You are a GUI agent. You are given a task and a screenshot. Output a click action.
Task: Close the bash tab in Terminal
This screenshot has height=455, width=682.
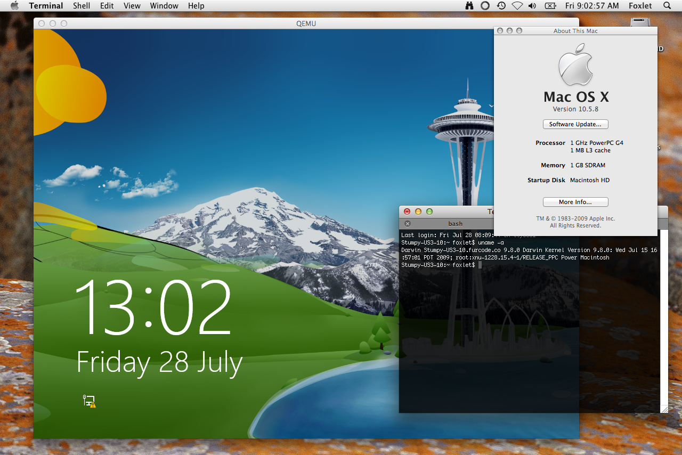point(408,224)
